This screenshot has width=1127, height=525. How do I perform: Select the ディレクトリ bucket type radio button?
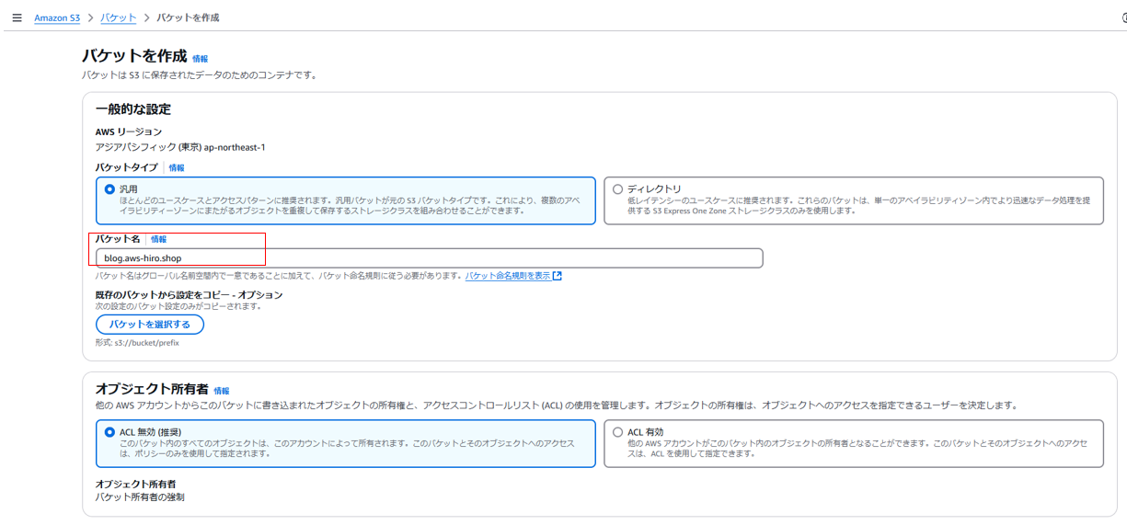pyautogui.click(x=618, y=189)
